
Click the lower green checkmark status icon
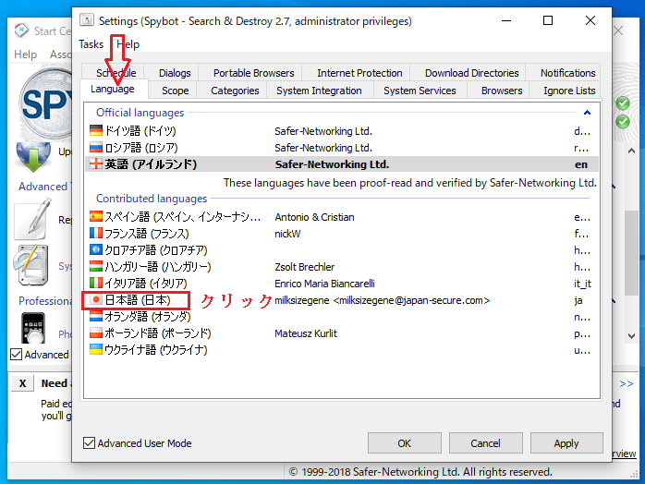click(623, 121)
